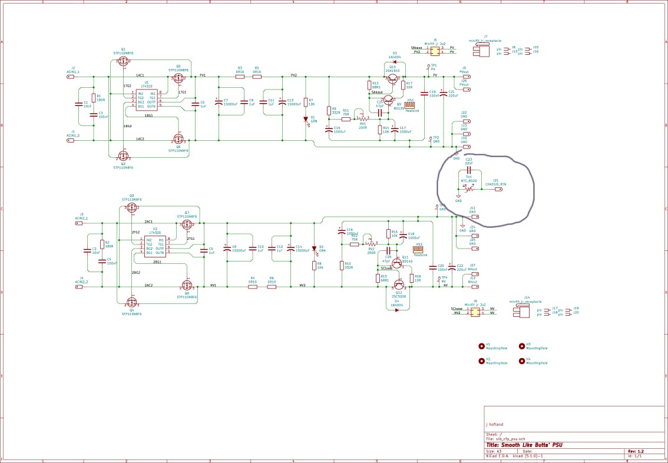Click the C13 15000uF capacitor symbol
The width and height of the screenshot is (668, 463).
coord(282,102)
